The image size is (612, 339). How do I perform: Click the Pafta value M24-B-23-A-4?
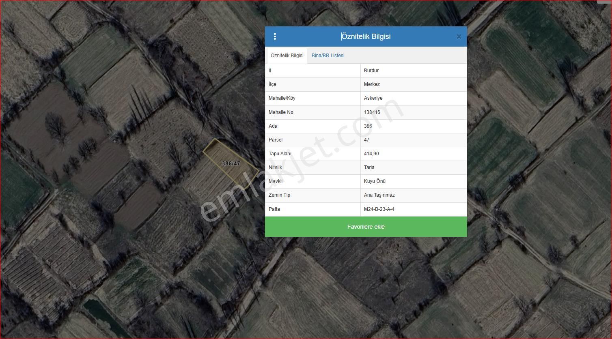379,209
